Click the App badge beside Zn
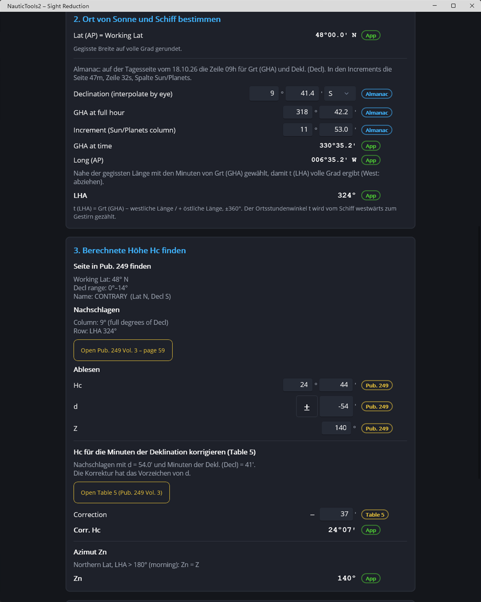The height and width of the screenshot is (602, 481). click(x=371, y=578)
